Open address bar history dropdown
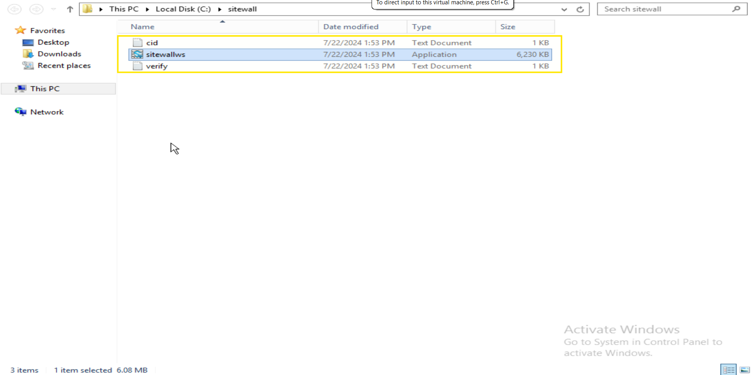Viewport: 755px width, 375px height. pos(564,9)
